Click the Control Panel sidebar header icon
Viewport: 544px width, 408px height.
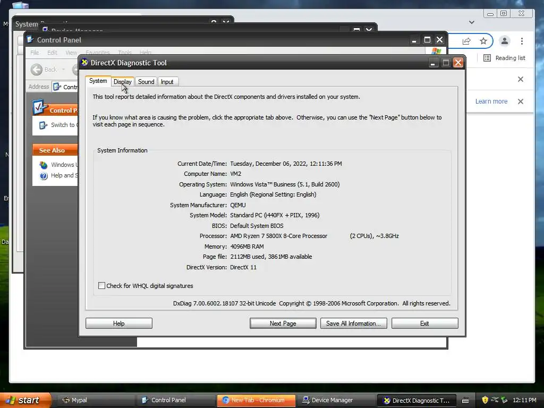39,107
